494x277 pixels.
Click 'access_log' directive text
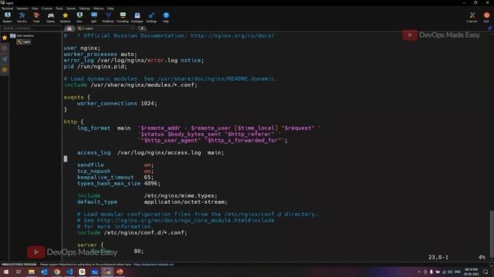pyautogui.click(x=94, y=152)
